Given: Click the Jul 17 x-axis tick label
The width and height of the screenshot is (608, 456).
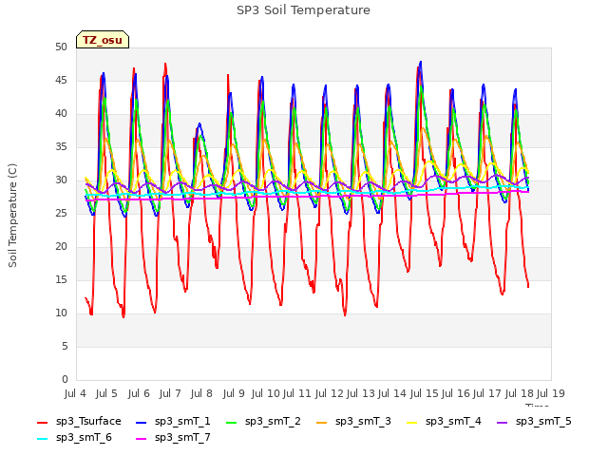Looking at the screenshot, I should (x=487, y=393).
